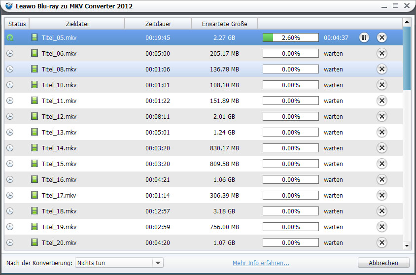Remove Titel_20.mkv with its X icon
Viewport: 416px width, 275px height.
pos(381,242)
